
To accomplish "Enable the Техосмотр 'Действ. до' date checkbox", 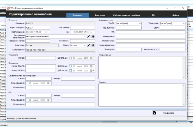I will coord(70,58).
